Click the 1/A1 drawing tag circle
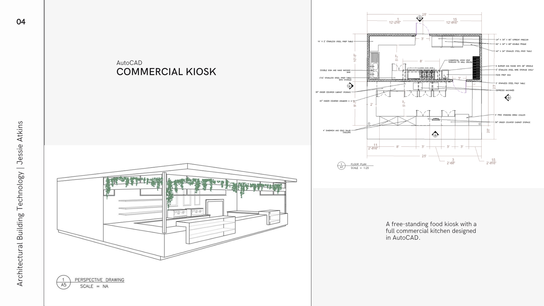 coord(341,166)
